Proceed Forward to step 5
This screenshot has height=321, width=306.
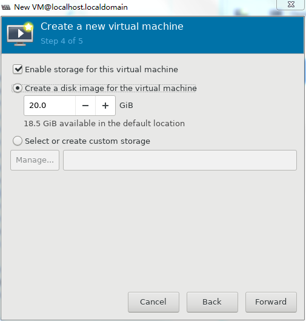click(x=271, y=302)
